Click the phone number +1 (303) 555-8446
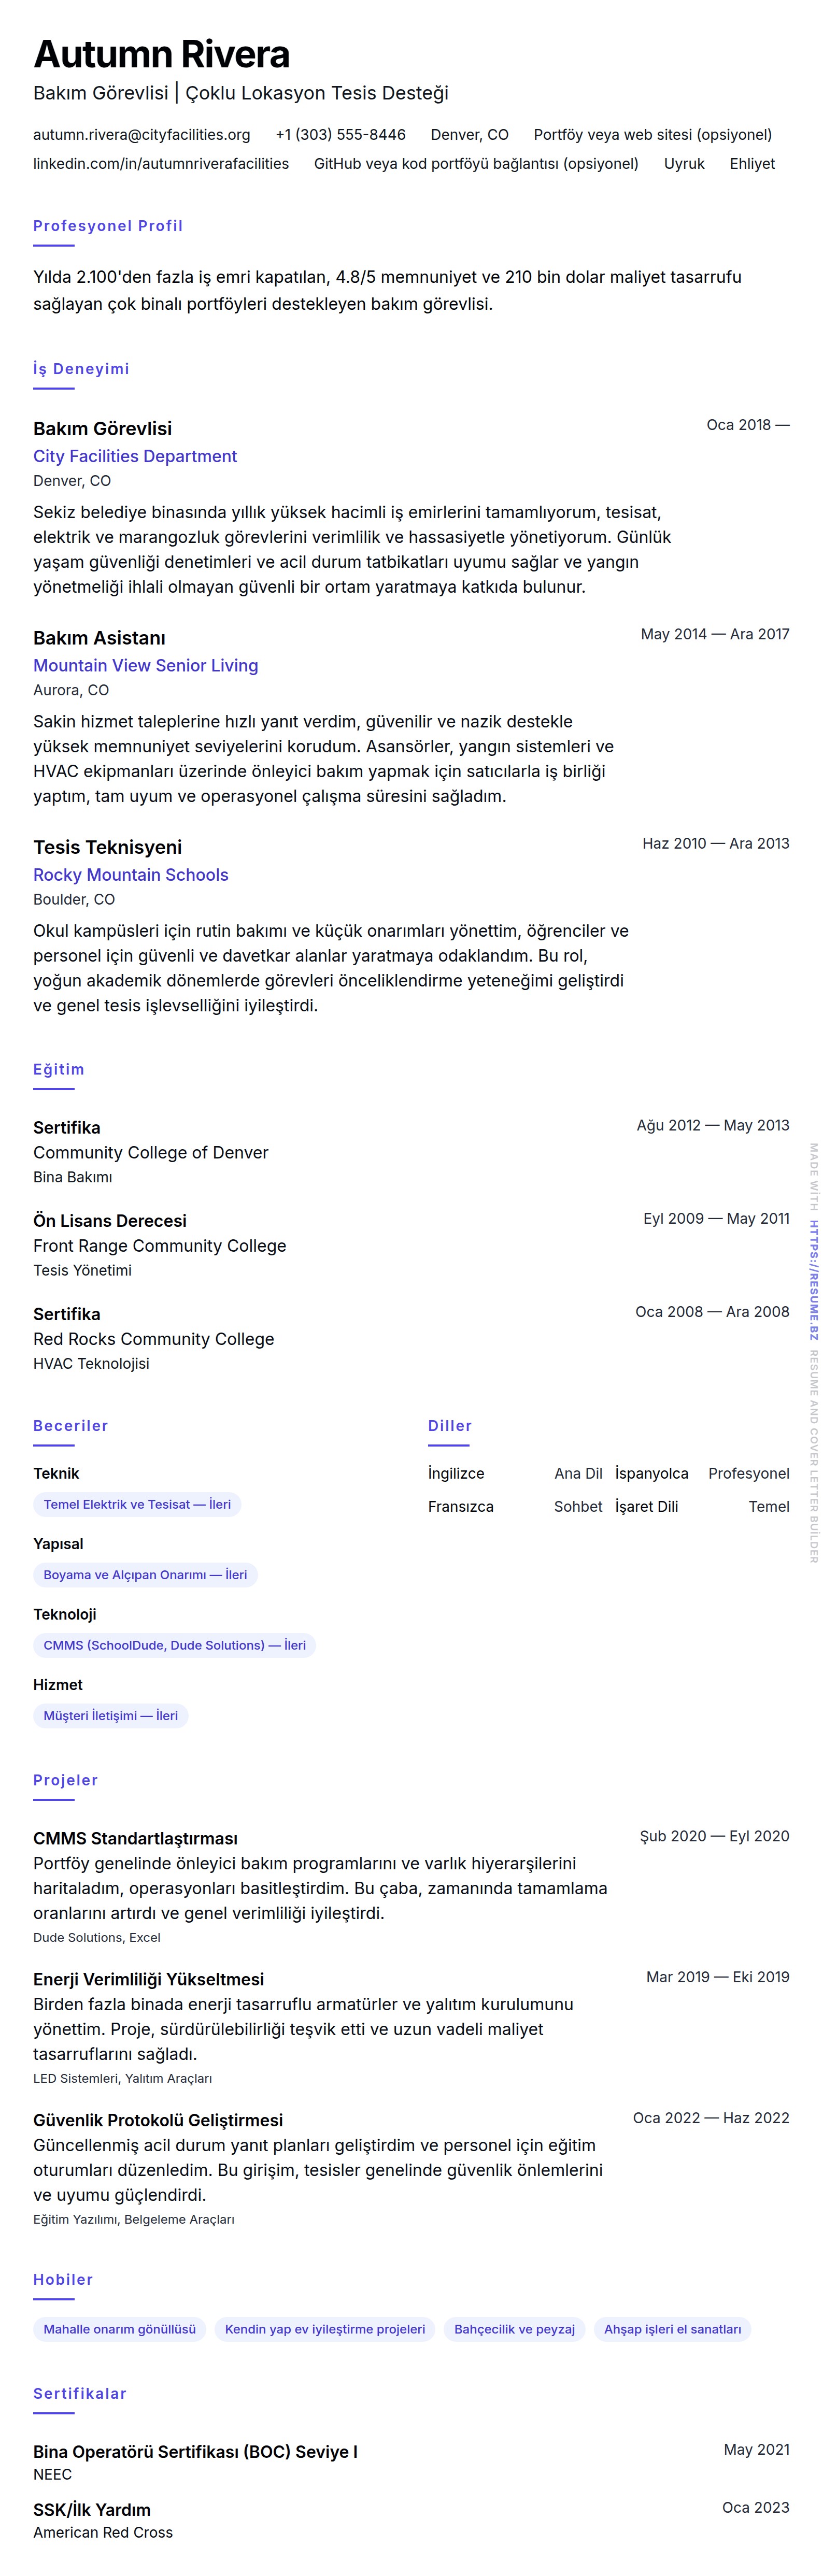 [340, 134]
